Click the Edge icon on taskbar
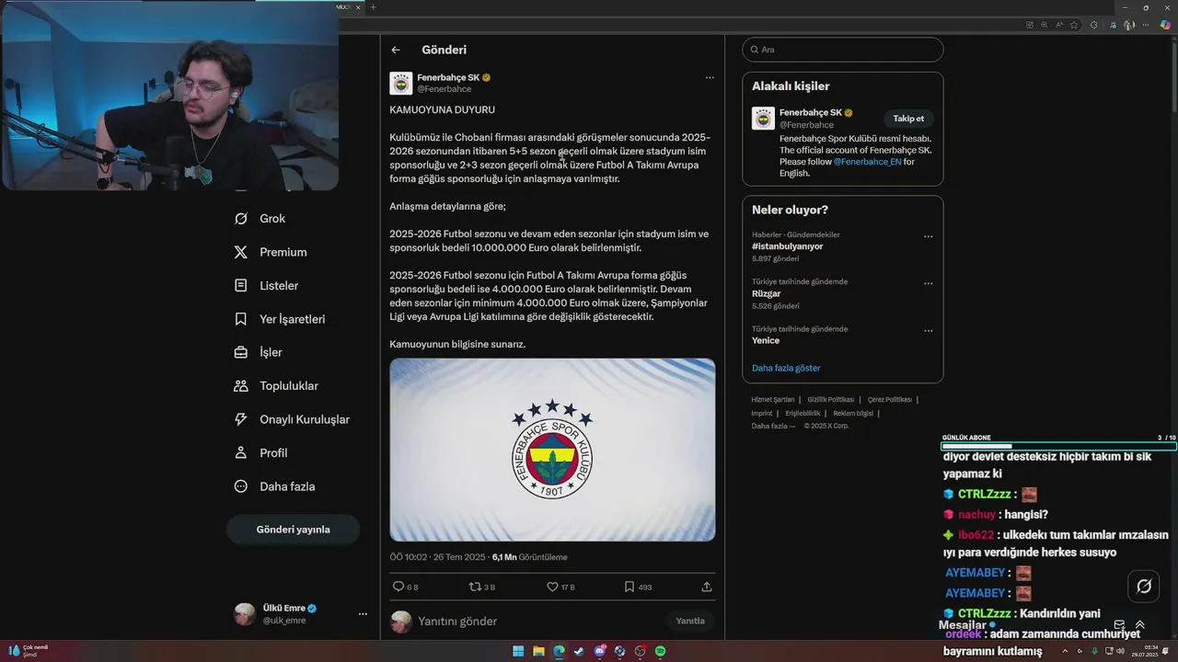 click(559, 651)
